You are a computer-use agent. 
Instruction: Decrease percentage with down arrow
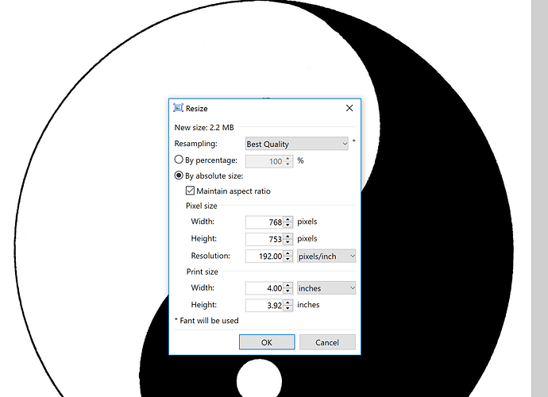pos(288,164)
